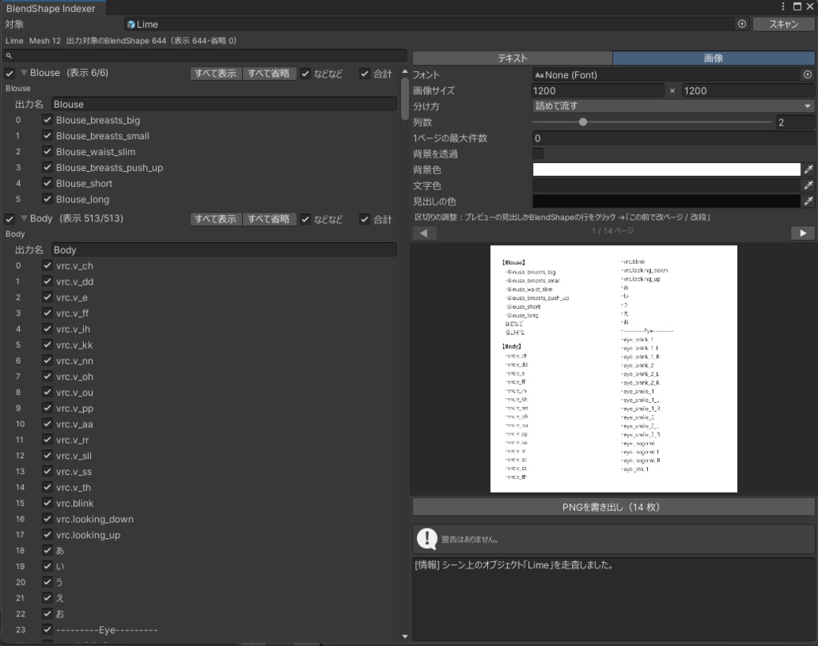The image size is (818, 646).
Task: Toggle などなど checkbox in Blouse row
Action: pos(305,74)
